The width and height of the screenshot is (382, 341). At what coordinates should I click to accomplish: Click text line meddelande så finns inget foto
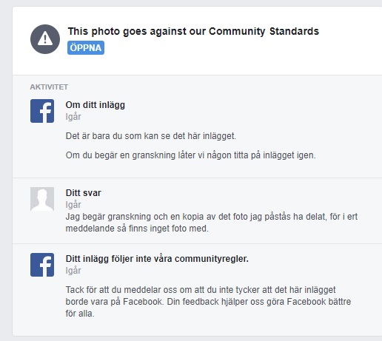tap(137, 229)
